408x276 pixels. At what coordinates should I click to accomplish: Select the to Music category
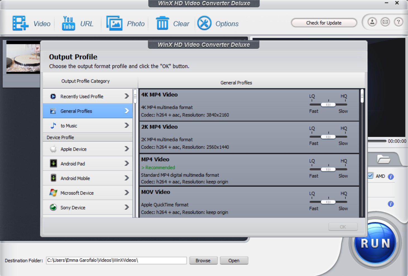[87, 126]
